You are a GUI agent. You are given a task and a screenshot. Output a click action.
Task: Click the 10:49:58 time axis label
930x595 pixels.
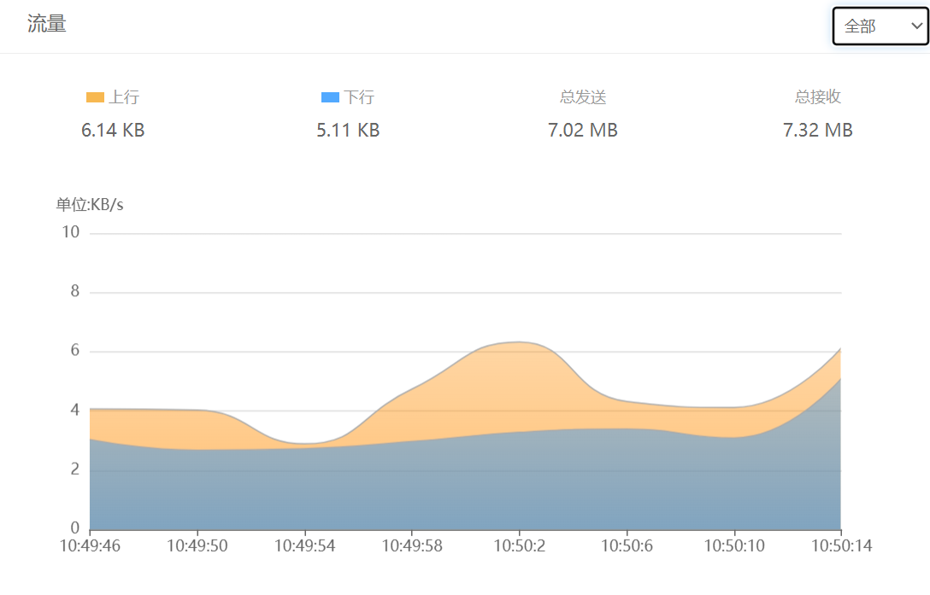(412, 545)
